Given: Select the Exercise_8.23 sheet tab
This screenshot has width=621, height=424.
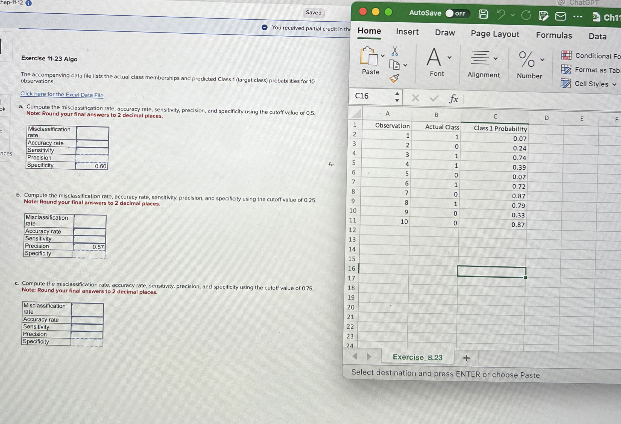Looking at the screenshot, I should [417, 357].
